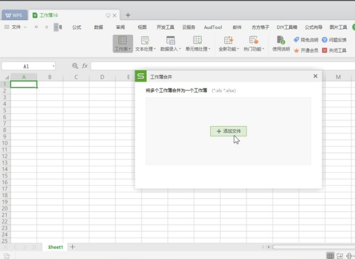Click the 全新功能 icon
The height and width of the screenshot is (259, 355).
pos(228,40)
